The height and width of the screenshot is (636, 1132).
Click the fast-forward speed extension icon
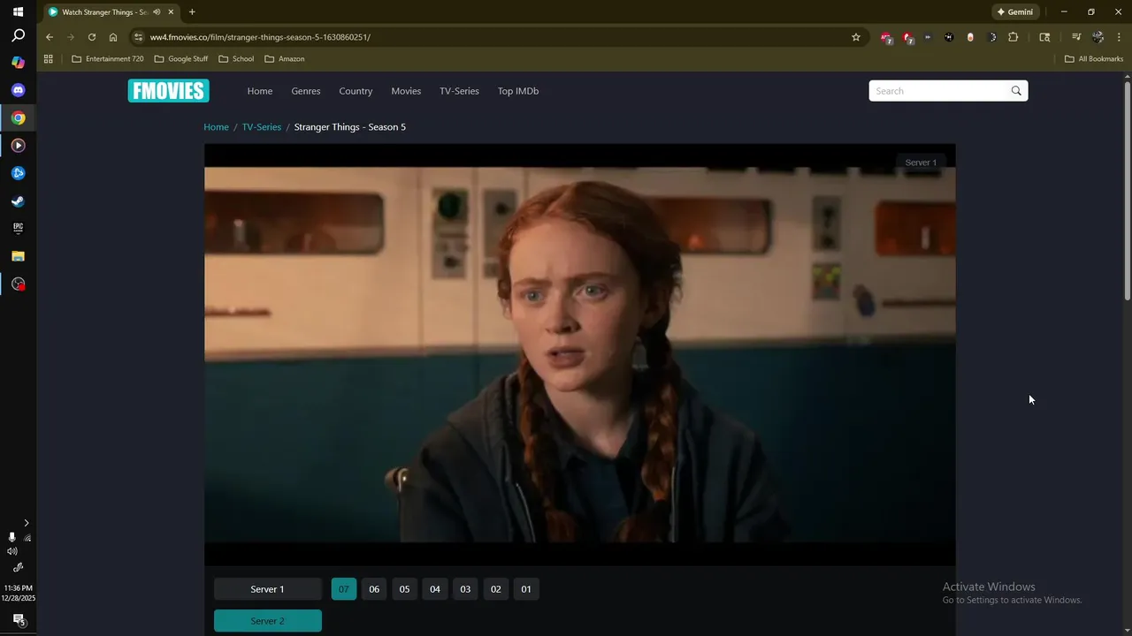928,37
